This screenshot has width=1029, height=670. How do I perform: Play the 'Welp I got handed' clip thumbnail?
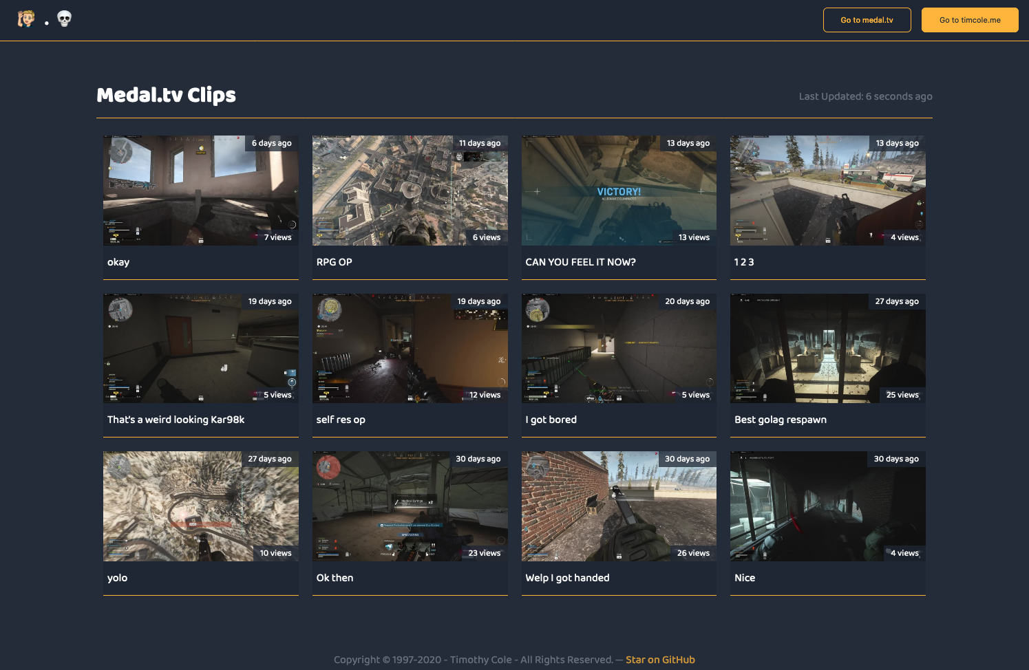pos(619,506)
